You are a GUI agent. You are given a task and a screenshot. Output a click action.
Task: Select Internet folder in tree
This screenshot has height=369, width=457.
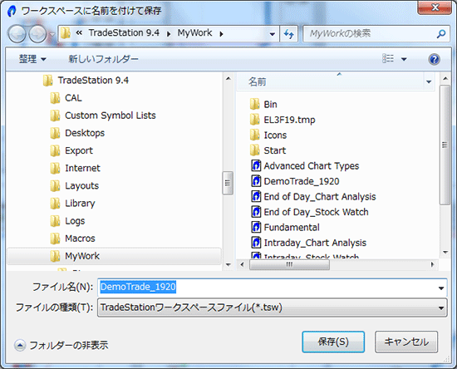tap(82, 168)
